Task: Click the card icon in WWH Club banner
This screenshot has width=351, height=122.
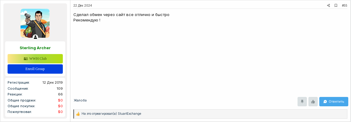Action: tap(26, 59)
